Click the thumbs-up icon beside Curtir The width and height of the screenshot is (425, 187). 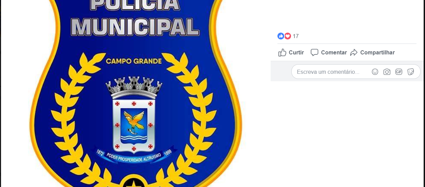(x=282, y=52)
